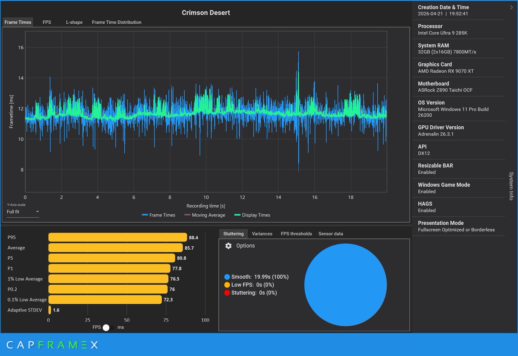Image resolution: width=518 pixels, height=356 pixels.
Task: Switch to the FPS tab
Action: (x=47, y=22)
